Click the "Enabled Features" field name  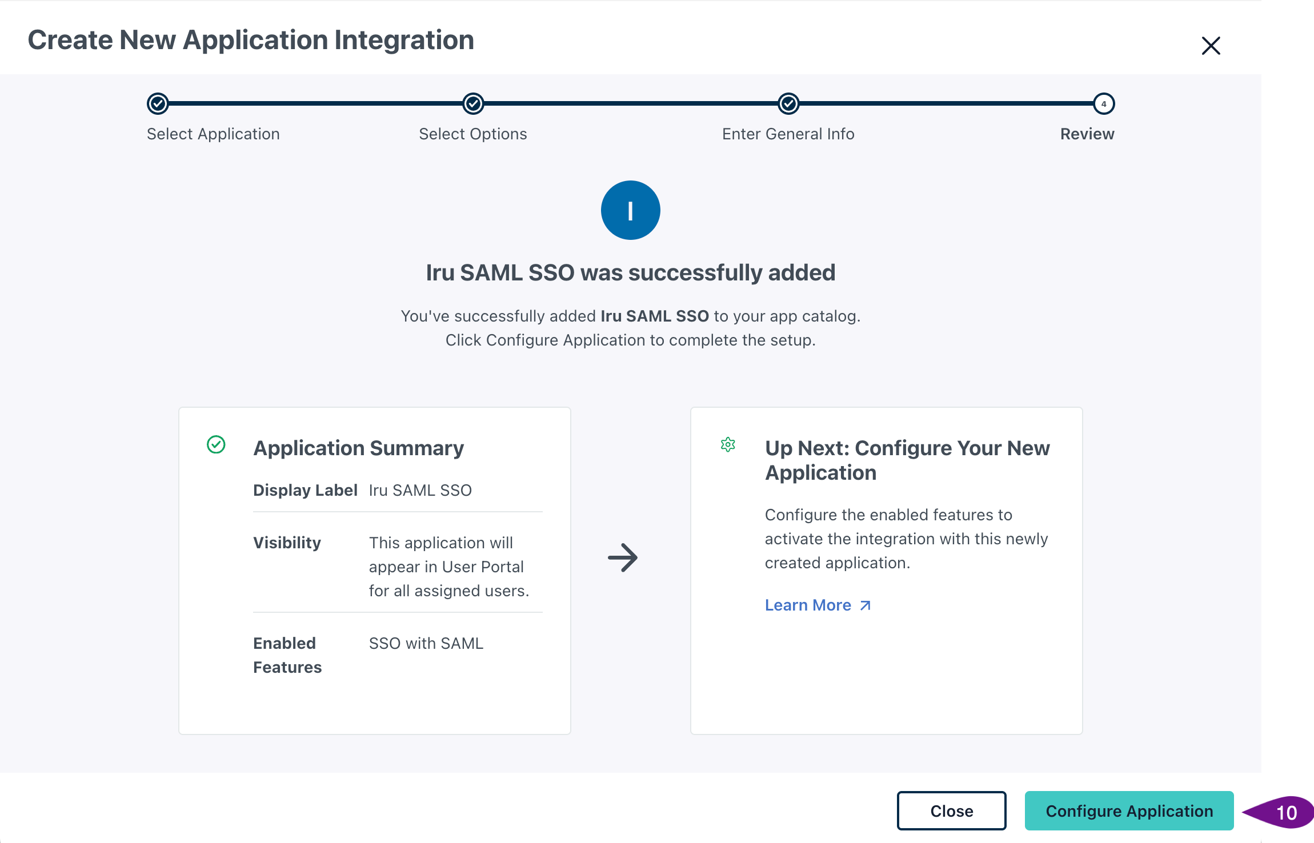287,655
